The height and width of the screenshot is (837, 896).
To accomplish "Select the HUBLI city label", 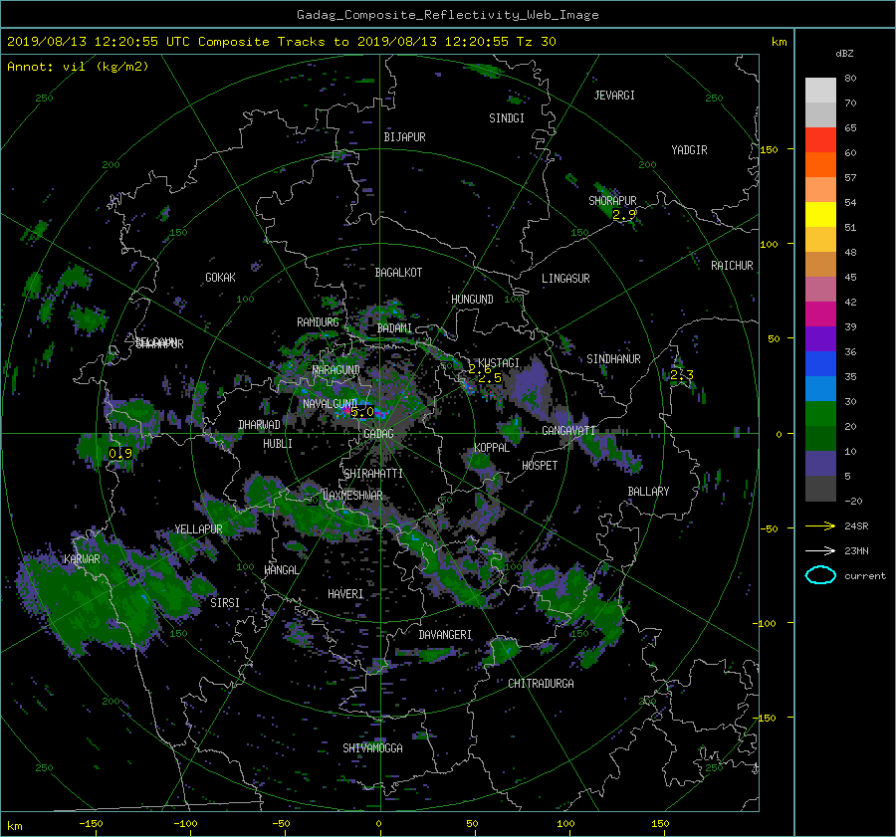I will click(278, 444).
